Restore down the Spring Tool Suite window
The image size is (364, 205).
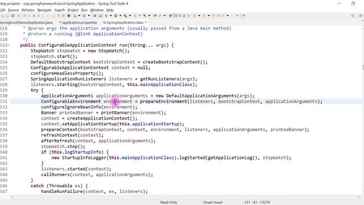click(x=353, y=3)
